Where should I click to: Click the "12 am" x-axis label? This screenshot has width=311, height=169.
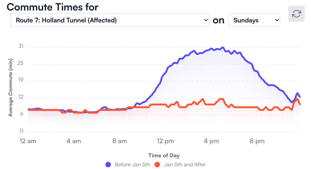28,141
